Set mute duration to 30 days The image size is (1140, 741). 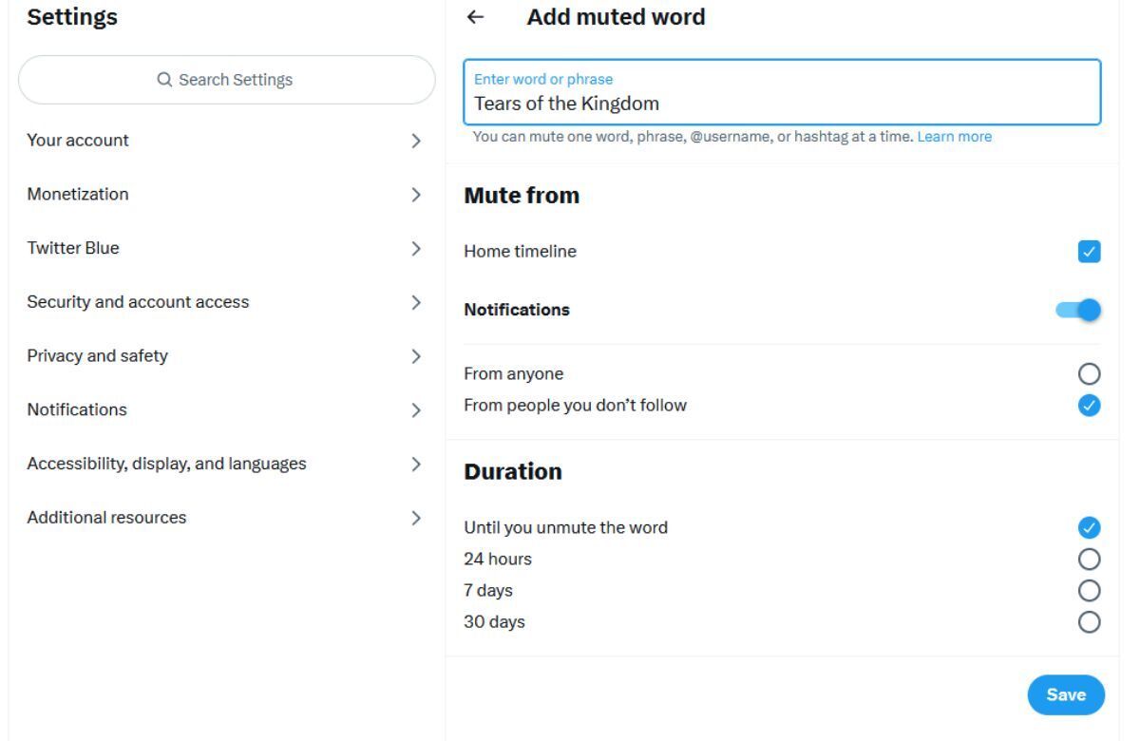tap(1090, 622)
